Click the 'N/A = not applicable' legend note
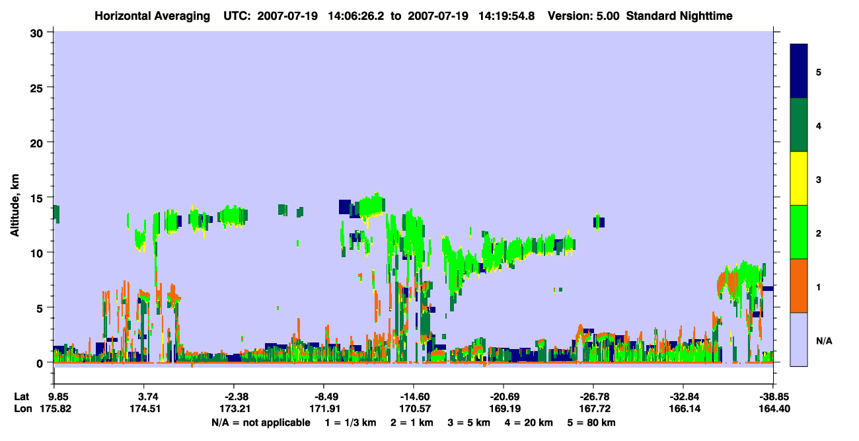859x441 pixels. pyautogui.click(x=261, y=422)
